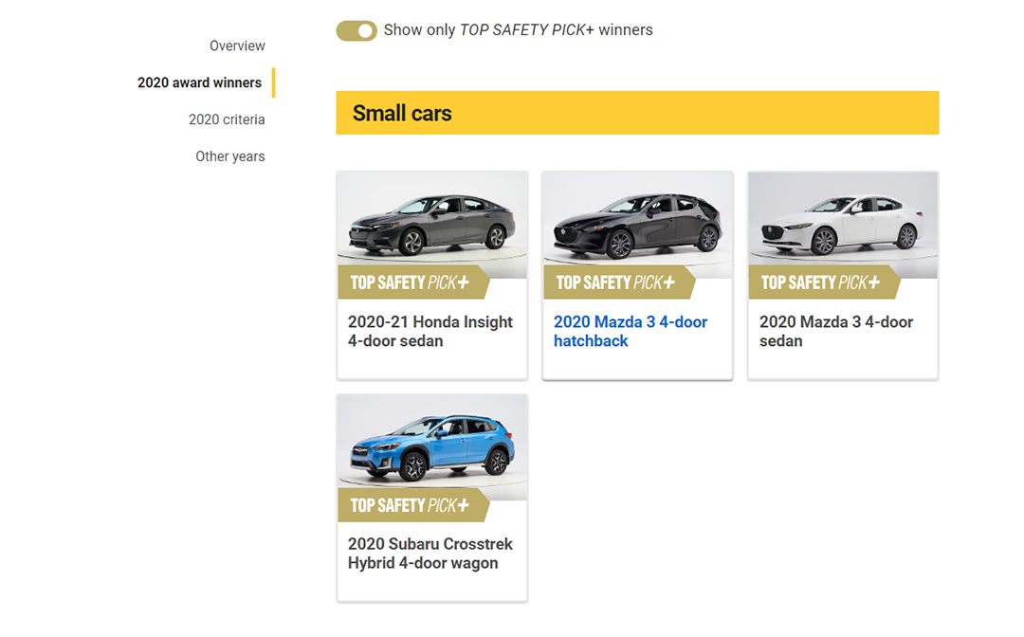Open the 2020 Subaru Crosstrek Hybrid wagon link

(x=430, y=554)
